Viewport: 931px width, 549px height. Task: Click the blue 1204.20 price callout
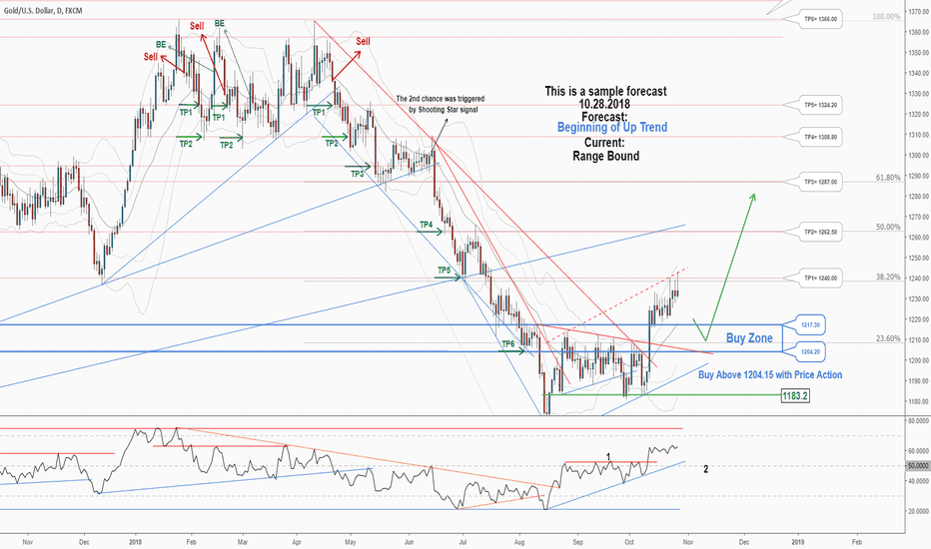[x=810, y=352]
